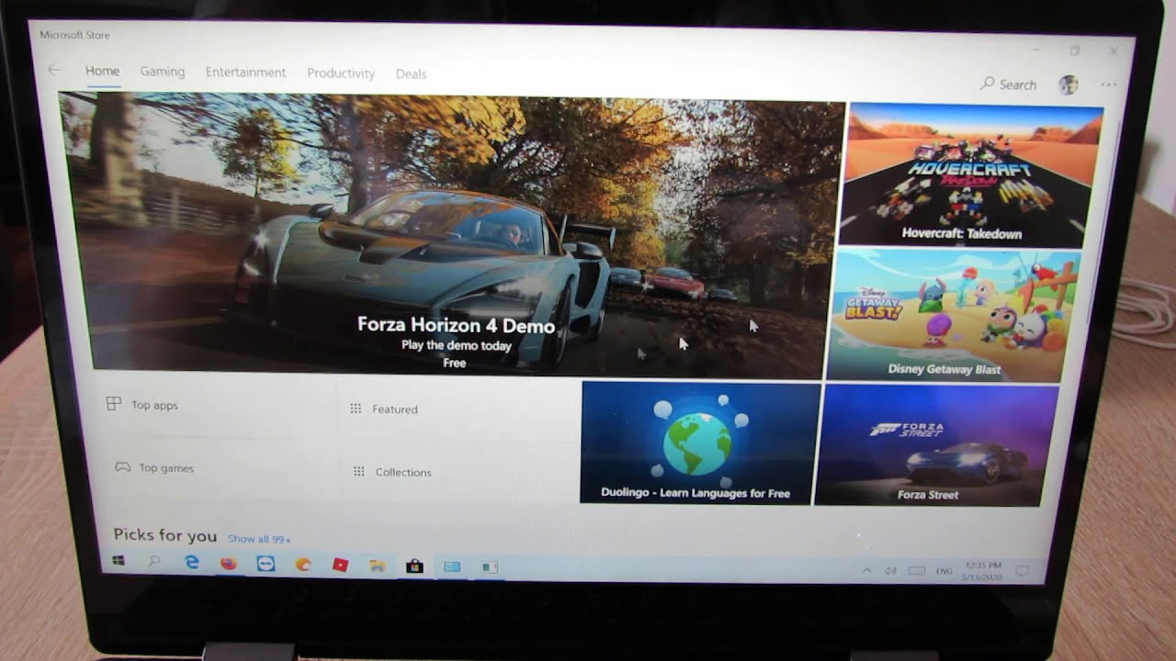Click the volume speaker tray icon
Image resolution: width=1176 pixels, height=661 pixels.
coord(890,571)
